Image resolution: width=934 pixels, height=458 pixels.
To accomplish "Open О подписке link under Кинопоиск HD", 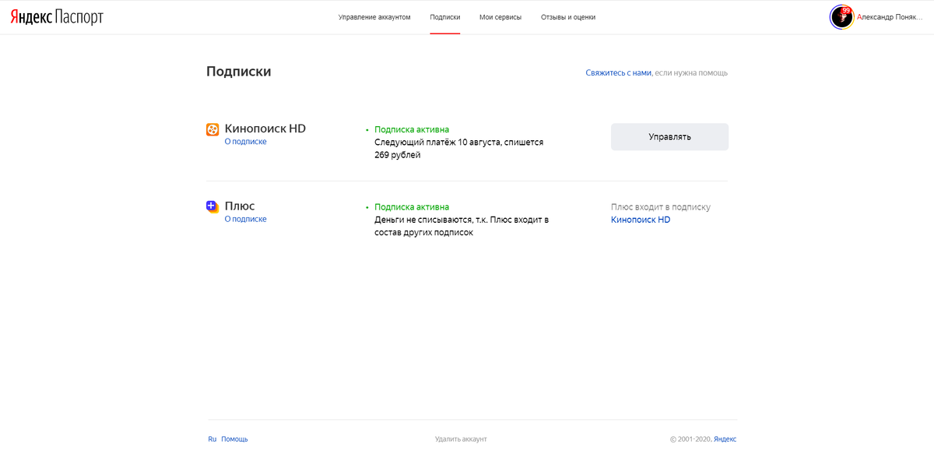I will [x=245, y=142].
